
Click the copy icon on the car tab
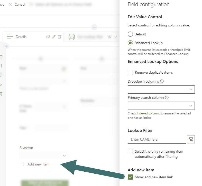(x=110, y=37)
